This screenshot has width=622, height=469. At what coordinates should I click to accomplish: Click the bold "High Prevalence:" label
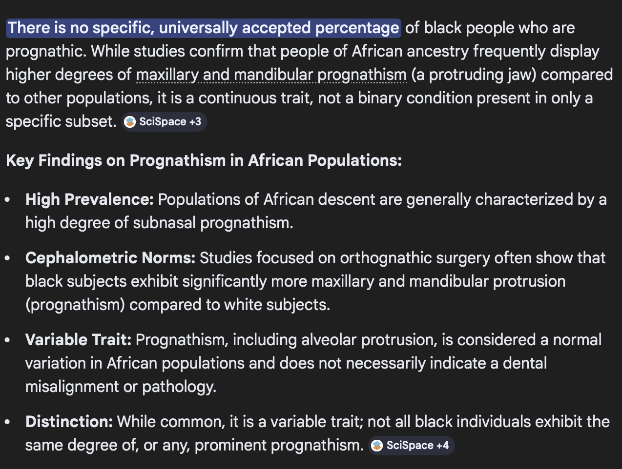point(89,199)
